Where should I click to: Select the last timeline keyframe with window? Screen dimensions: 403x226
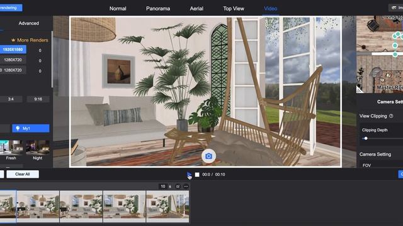point(167,207)
